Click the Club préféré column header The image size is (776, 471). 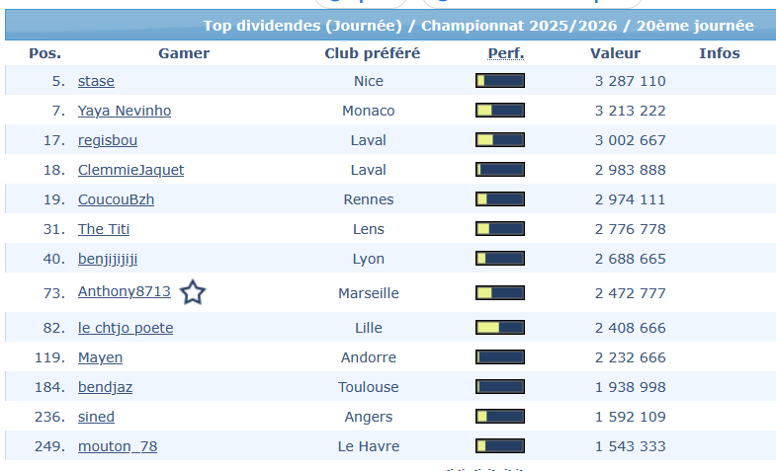(372, 53)
